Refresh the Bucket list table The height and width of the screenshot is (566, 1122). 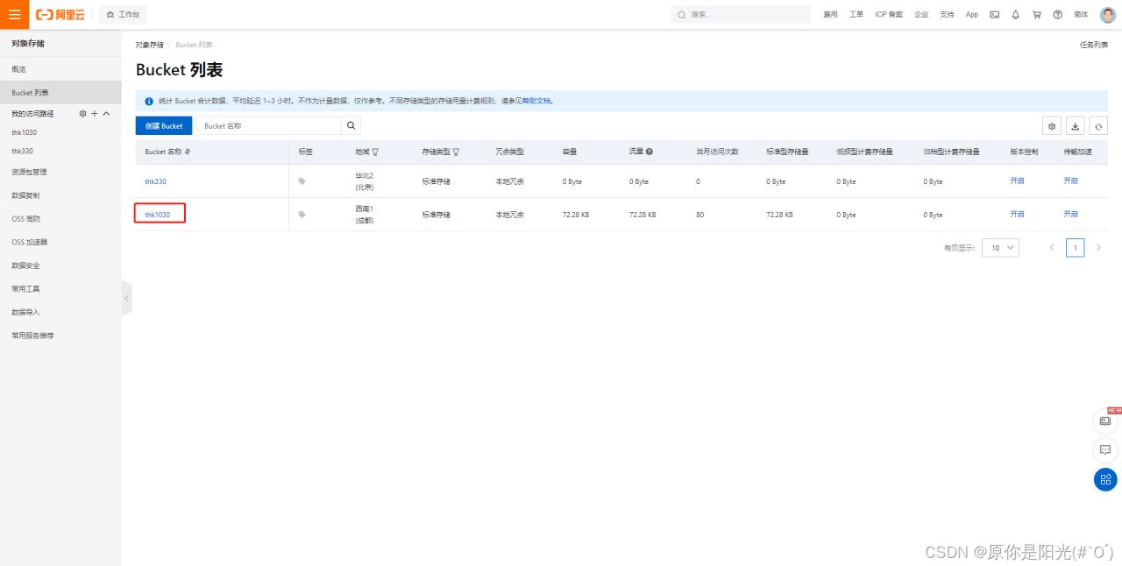point(1097,126)
